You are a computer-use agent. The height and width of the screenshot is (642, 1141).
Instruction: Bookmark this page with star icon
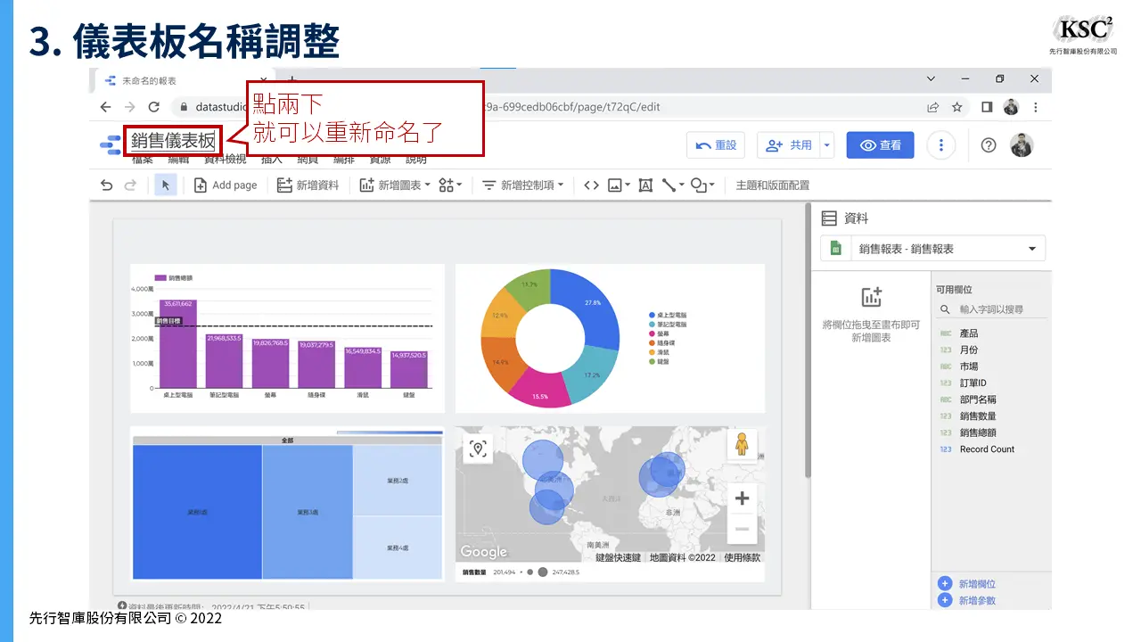[x=957, y=107]
